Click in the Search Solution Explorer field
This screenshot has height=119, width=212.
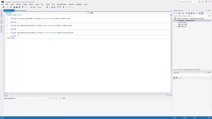click(190, 16)
